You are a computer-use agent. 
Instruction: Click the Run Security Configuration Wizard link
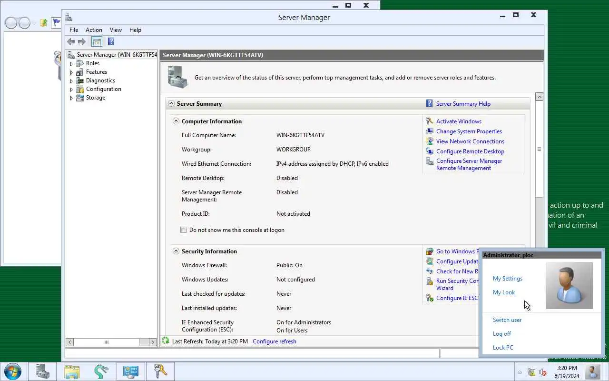point(457,284)
